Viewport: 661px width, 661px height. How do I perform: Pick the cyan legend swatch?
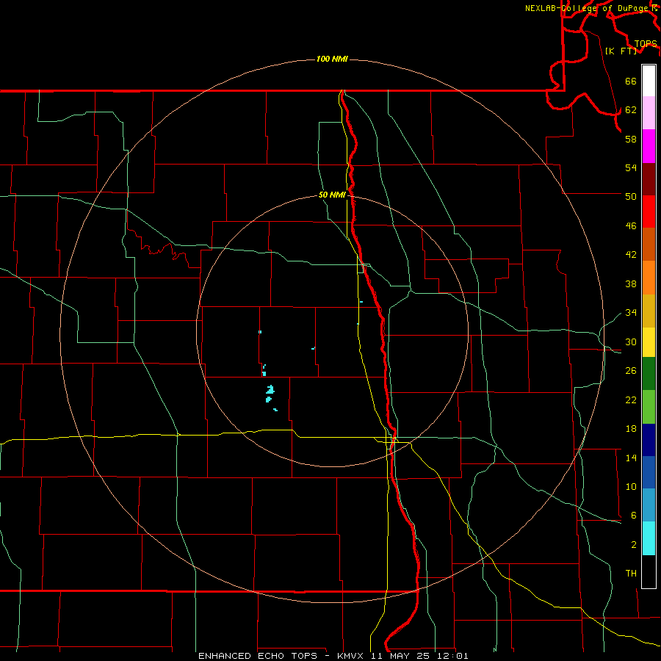(649, 538)
